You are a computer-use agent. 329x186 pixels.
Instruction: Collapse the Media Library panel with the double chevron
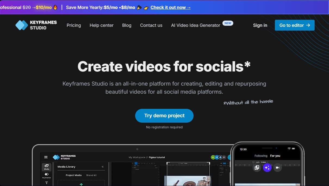(x=103, y=167)
